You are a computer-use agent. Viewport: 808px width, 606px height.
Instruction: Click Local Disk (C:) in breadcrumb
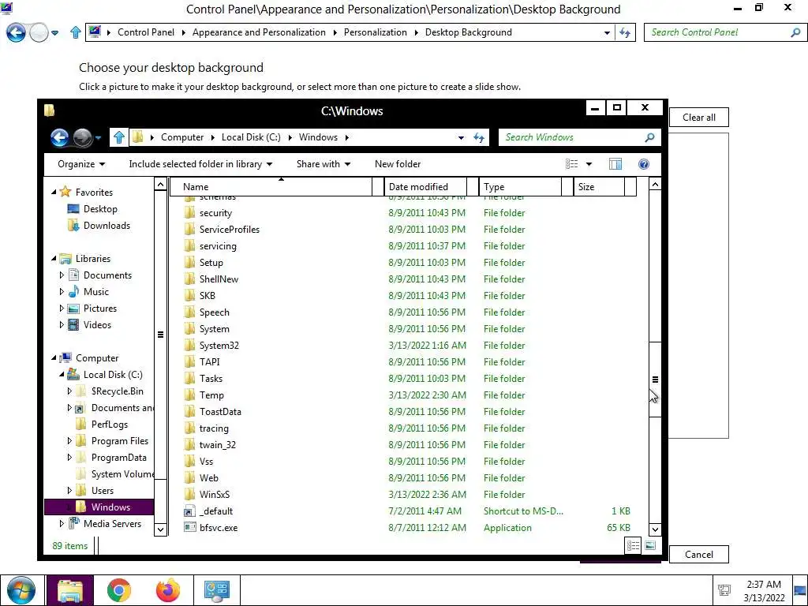tap(251, 137)
